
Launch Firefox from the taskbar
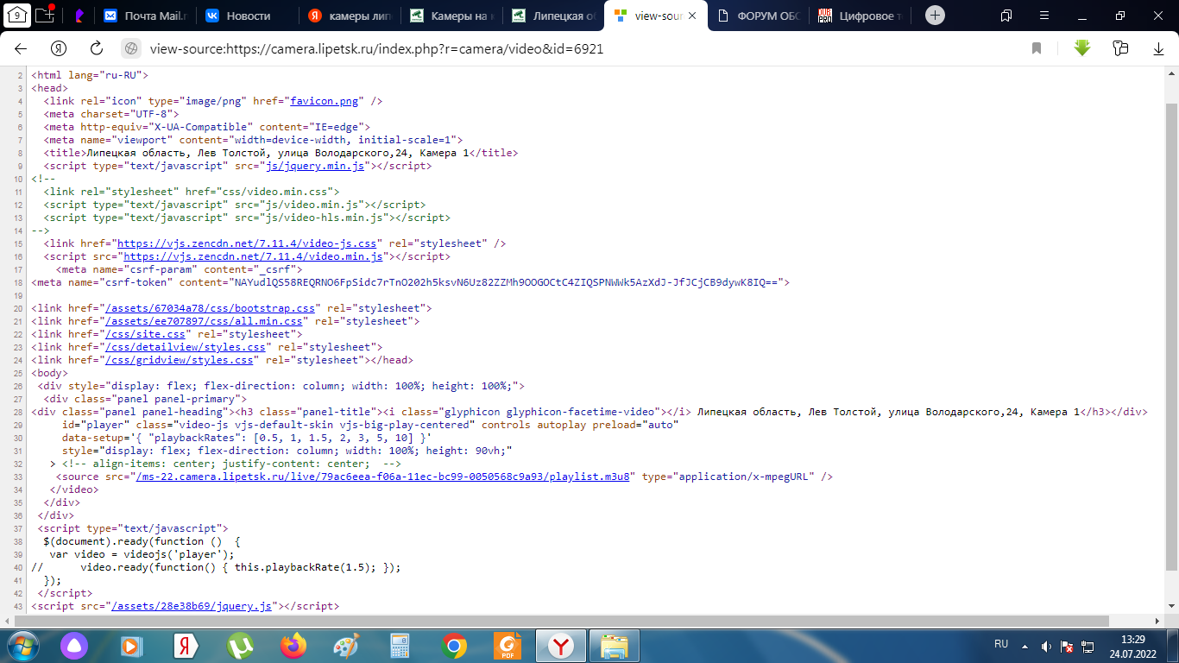(293, 645)
